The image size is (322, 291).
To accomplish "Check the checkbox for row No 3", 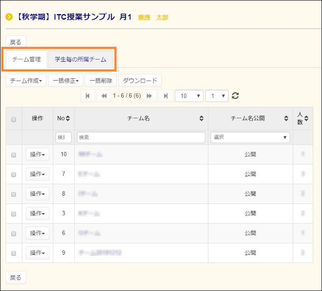I will (x=13, y=214).
